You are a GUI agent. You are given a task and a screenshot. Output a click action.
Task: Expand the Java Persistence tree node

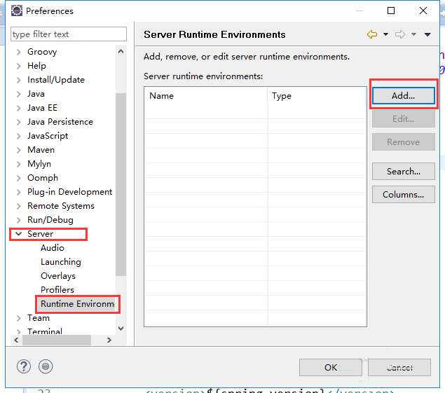[19, 122]
